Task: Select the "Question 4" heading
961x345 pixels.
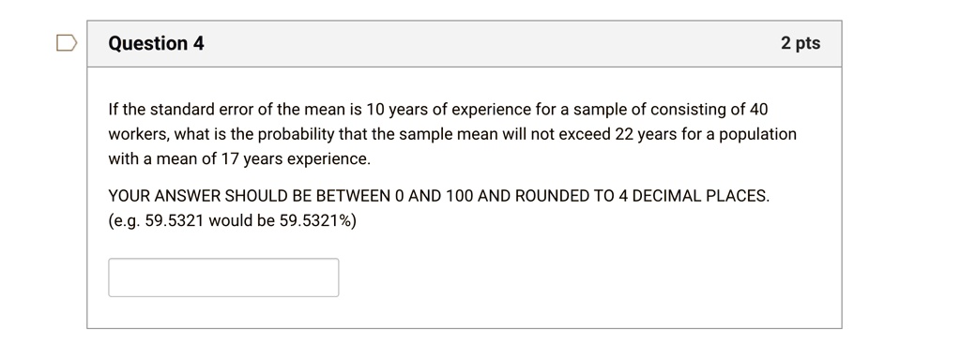Action: pos(157,43)
